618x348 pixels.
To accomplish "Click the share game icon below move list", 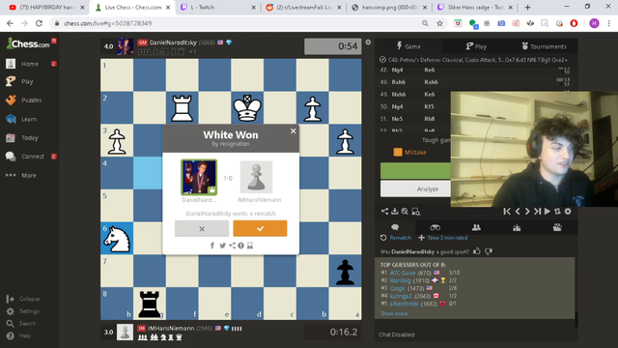I will tap(384, 212).
